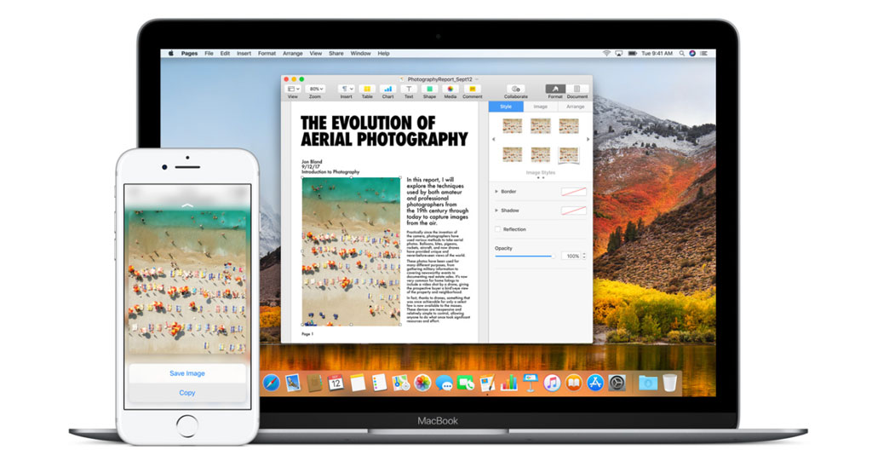
Task: Open the Edit menu
Action: click(x=225, y=54)
